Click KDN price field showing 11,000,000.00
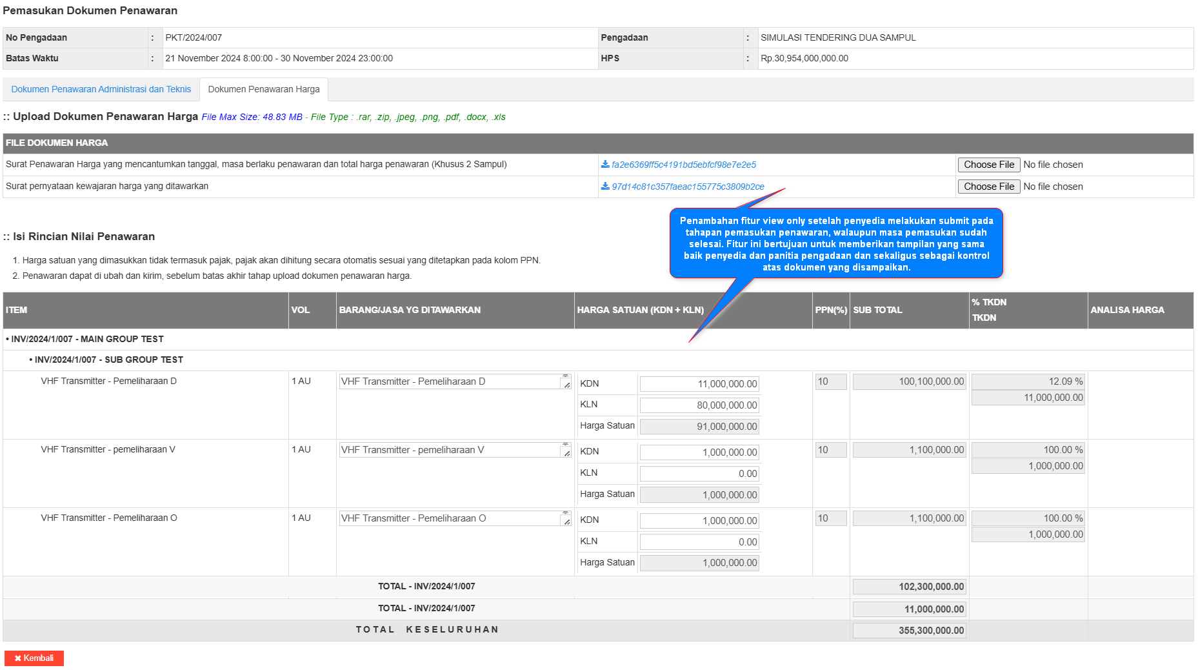 pos(699,384)
